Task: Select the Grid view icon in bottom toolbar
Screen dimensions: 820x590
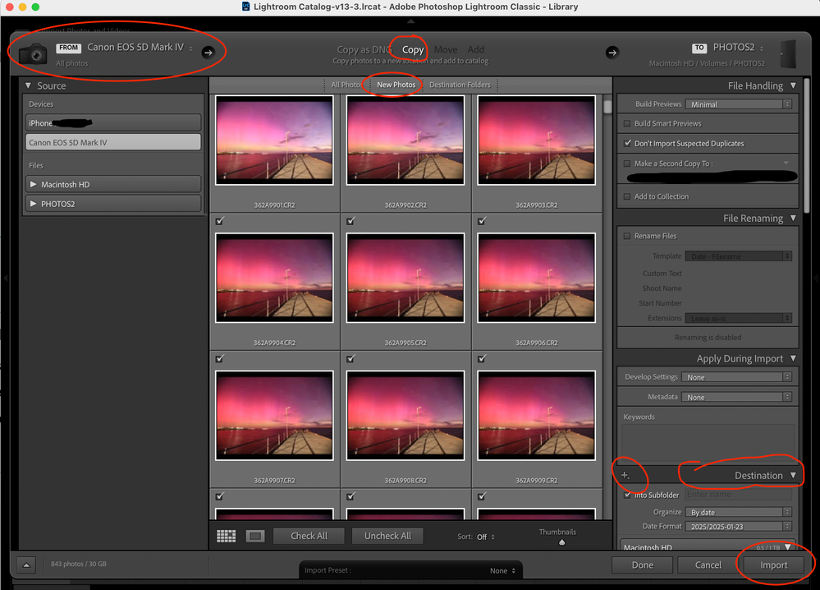Action: tap(226, 535)
